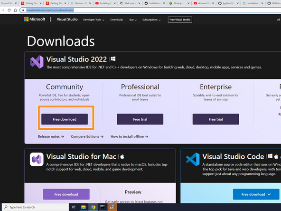Viewport: 281px width, 211px height.
Task: Click the Type here to search box
Action: pyautogui.click(x=35, y=207)
